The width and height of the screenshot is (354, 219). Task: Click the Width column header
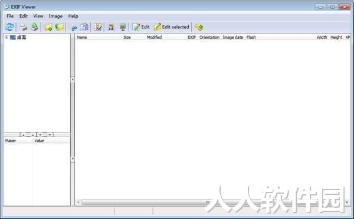(x=322, y=37)
